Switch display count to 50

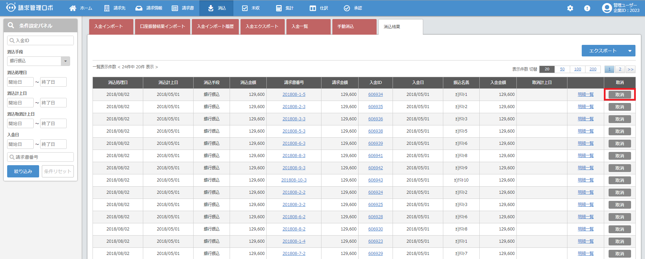point(562,69)
